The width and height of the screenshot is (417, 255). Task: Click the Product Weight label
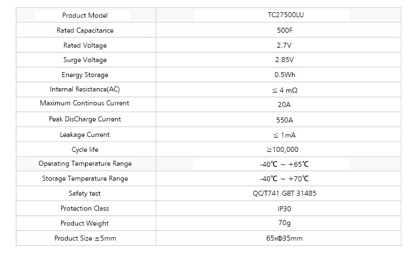point(85,223)
